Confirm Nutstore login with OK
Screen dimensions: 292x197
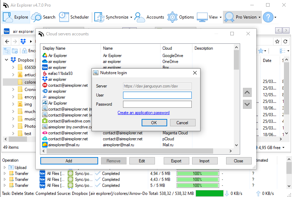(x=154, y=123)
